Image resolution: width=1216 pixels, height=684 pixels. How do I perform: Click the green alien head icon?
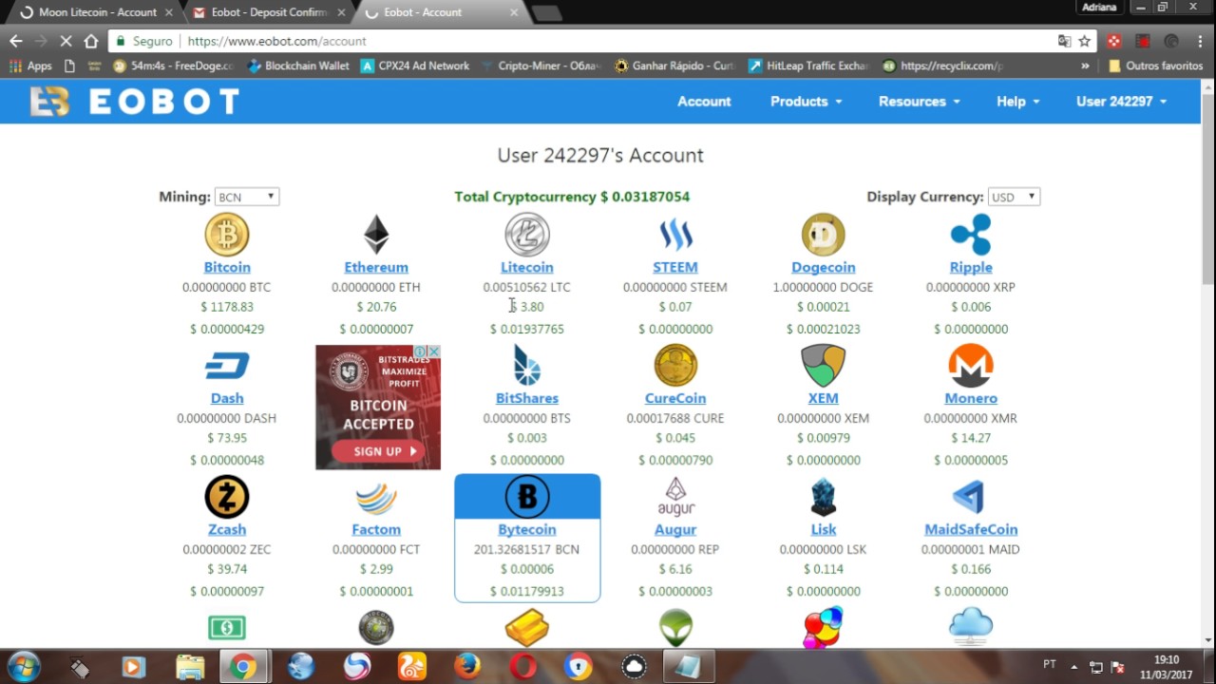675,628
